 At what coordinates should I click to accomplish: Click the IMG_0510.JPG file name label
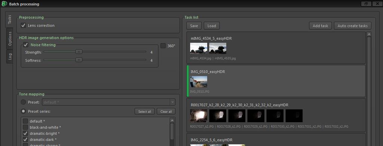[x=200, y=92]
